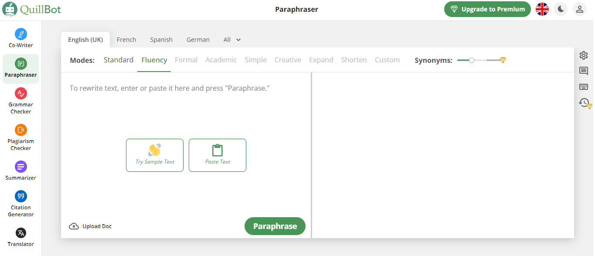Select the Paraphraser sidebar item
595x256 pixels.
point(21,68)
